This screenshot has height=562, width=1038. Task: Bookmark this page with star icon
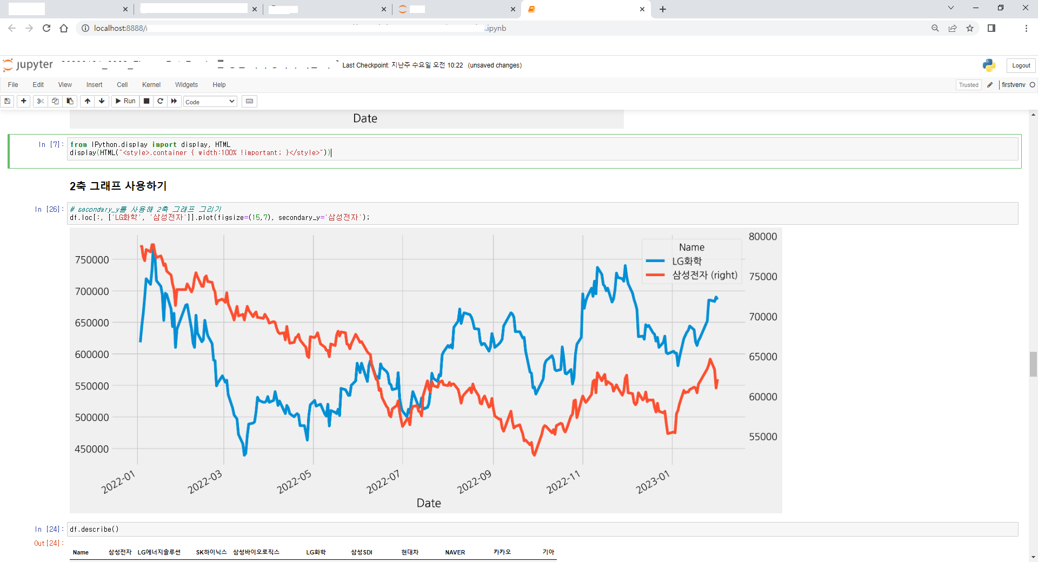(970, 28)
